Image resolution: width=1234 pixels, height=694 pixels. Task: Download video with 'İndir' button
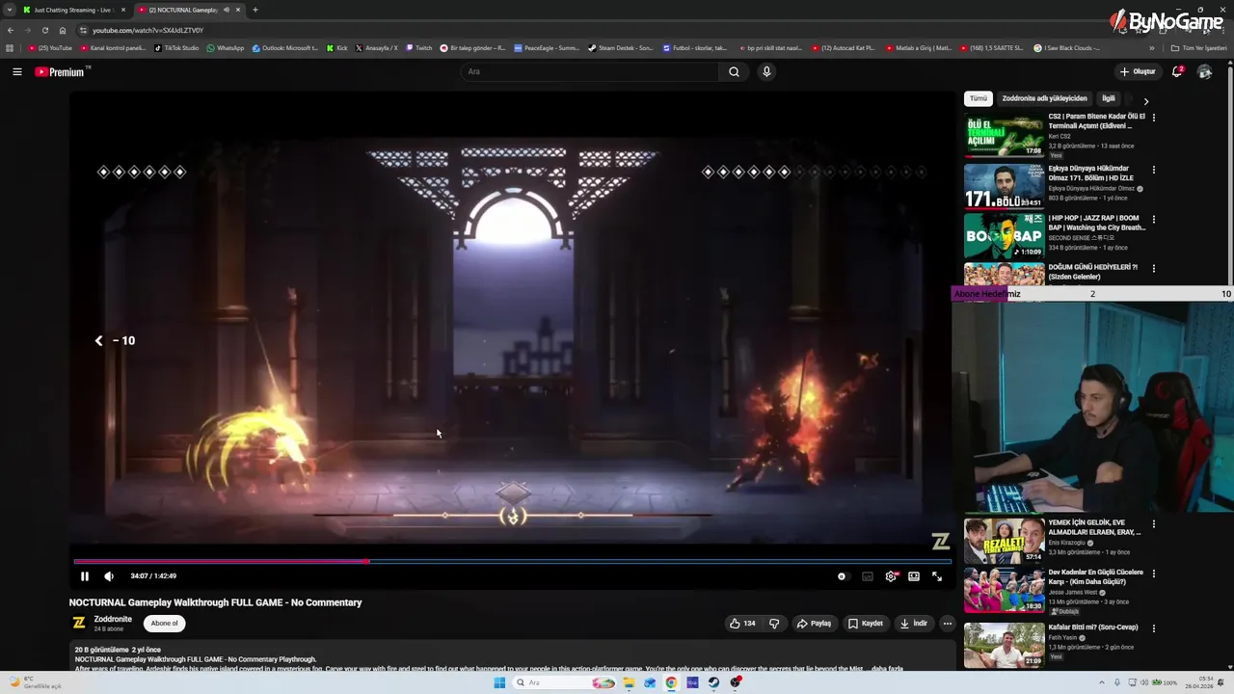[914, 624]
